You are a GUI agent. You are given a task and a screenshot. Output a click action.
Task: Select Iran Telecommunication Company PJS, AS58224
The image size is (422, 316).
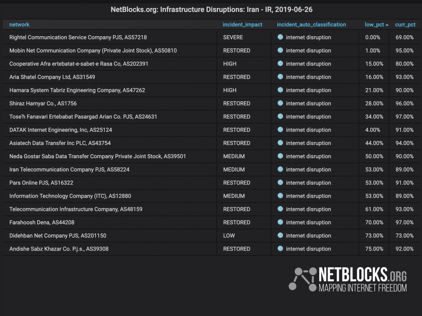[x=69, y=170]
